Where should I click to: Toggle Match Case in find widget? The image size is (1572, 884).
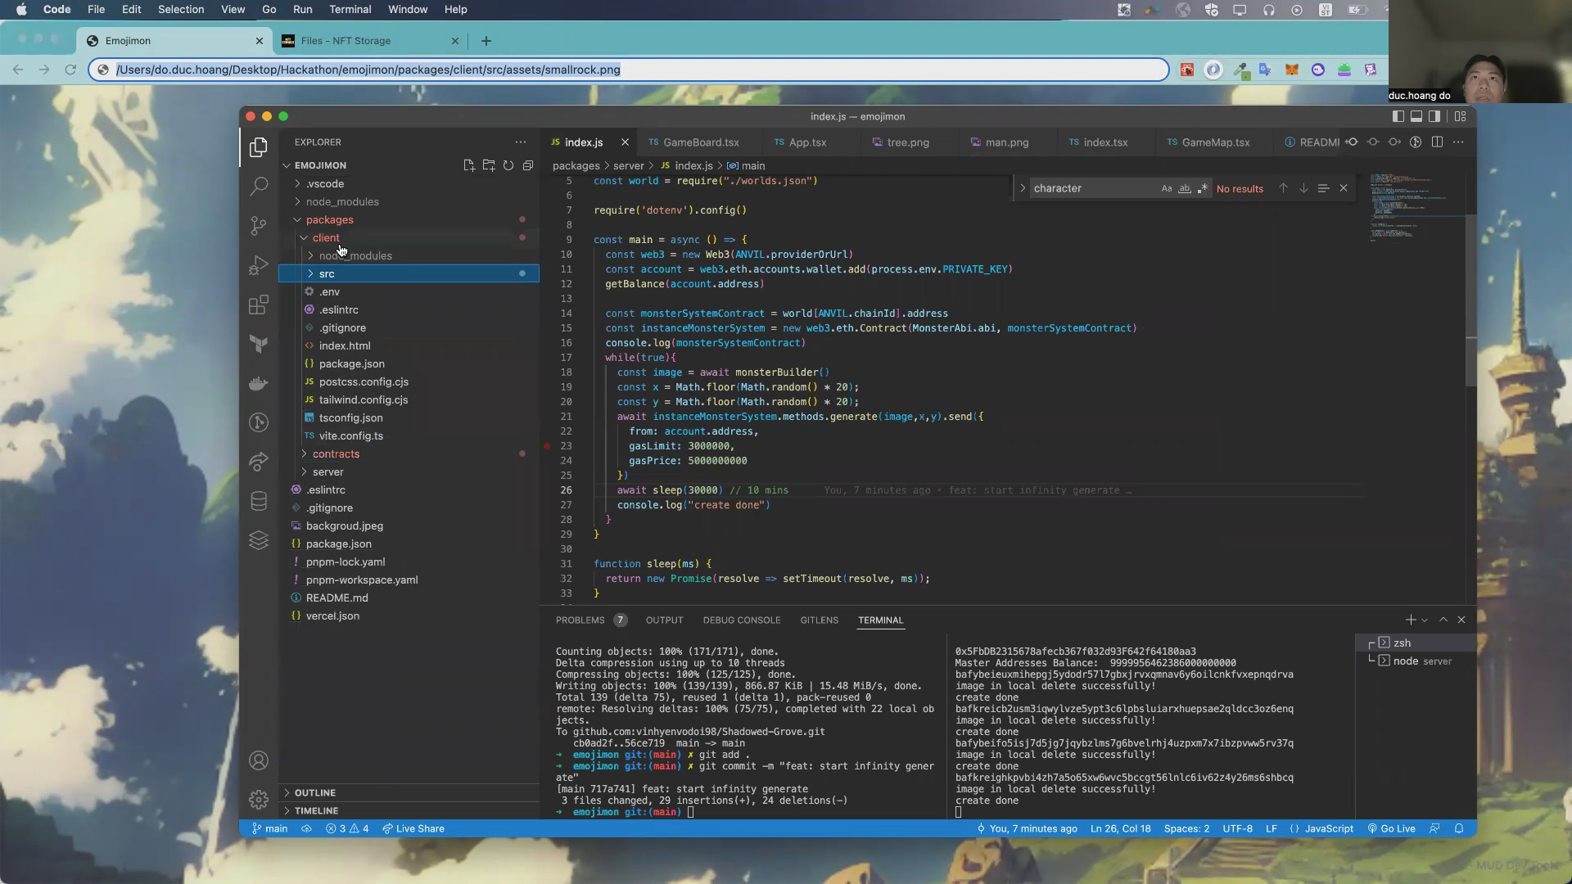coord(1167,188)
